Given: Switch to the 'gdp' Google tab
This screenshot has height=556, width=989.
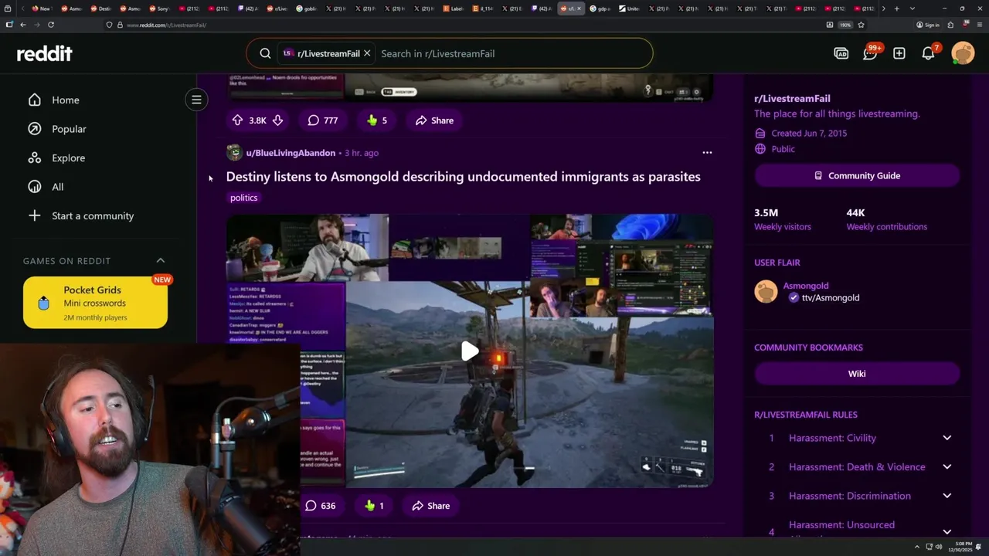Looking at the screenshot, I should pyautogui.click(x=600, y=8).
